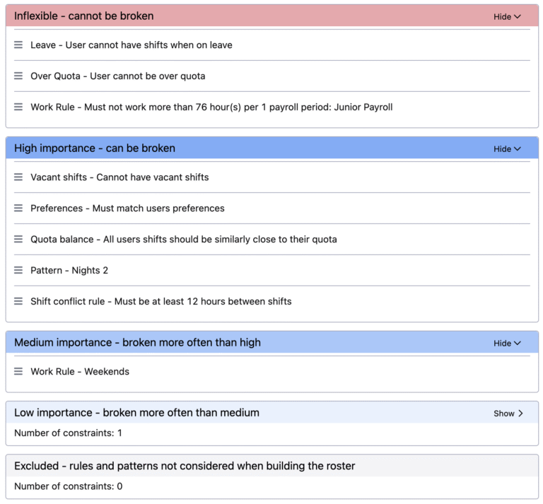Click drag handle beside Preferences constraint
Viewport: 543px width, 504px height.
click(18, 208)
